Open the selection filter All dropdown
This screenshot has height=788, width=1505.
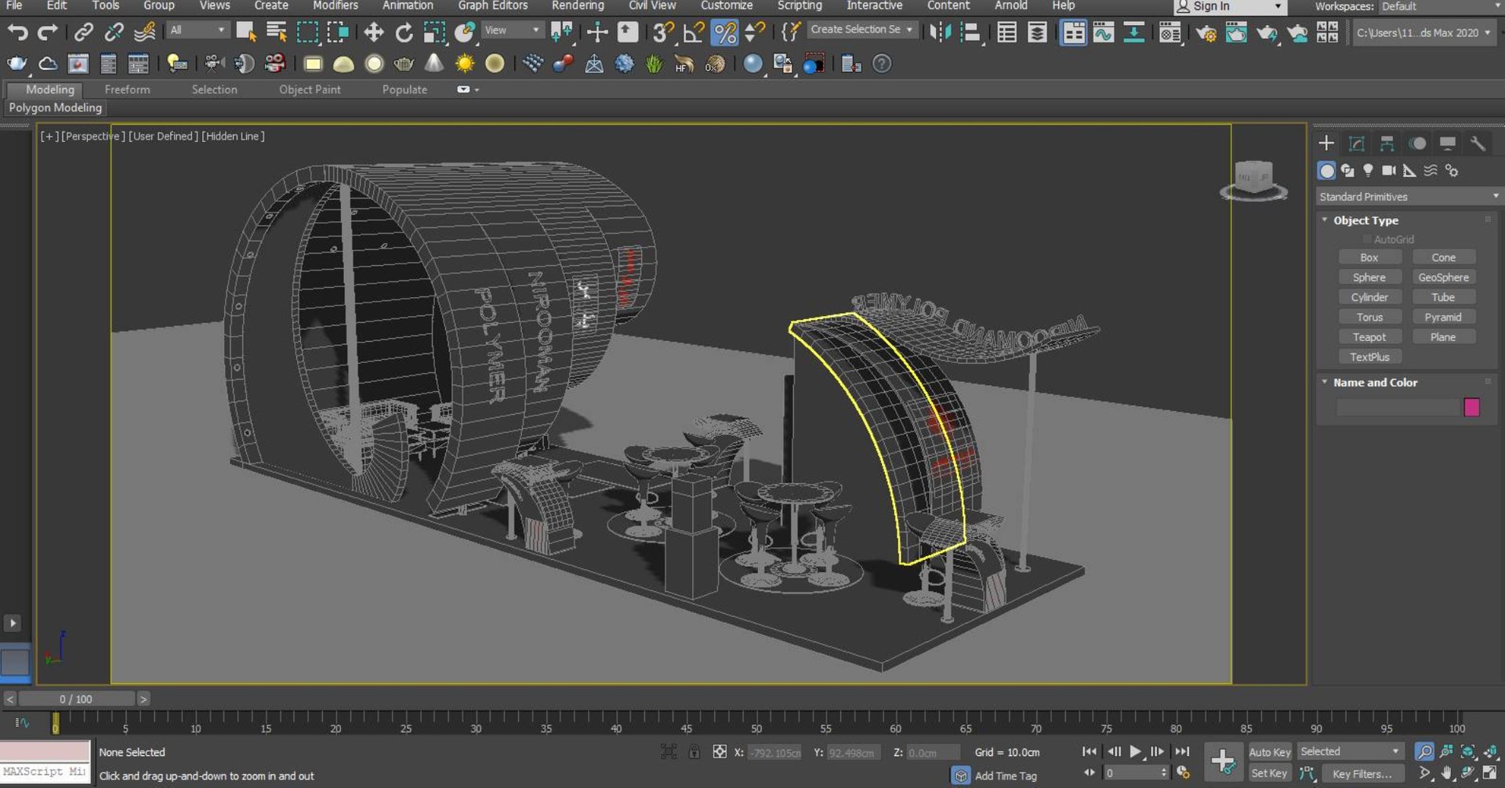tap(198, 31)
